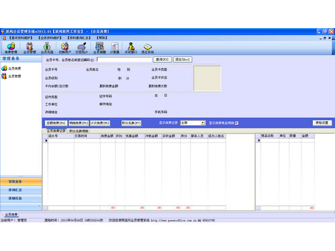
Task: Click the 切换用户 toolbar icon
Action: point(65,48)
